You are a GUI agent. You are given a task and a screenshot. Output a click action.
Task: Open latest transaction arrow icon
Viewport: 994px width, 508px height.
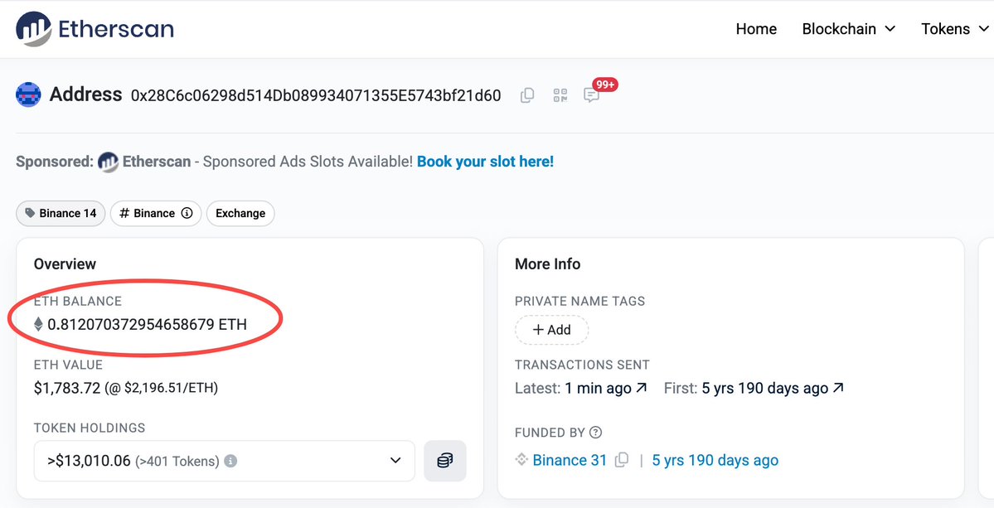(642, 388)
